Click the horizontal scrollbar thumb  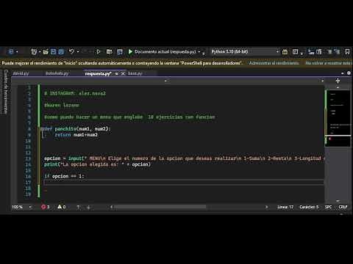[x=160, y=207]
